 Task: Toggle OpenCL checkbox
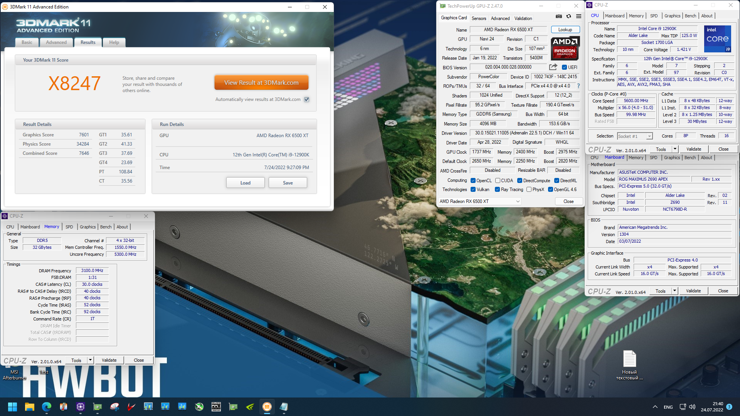473,181
